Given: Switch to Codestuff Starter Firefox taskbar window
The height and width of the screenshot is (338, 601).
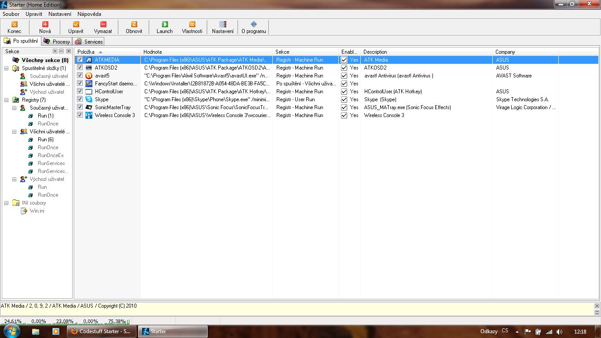Looking at the screenshot, I should tap(102, 331).
